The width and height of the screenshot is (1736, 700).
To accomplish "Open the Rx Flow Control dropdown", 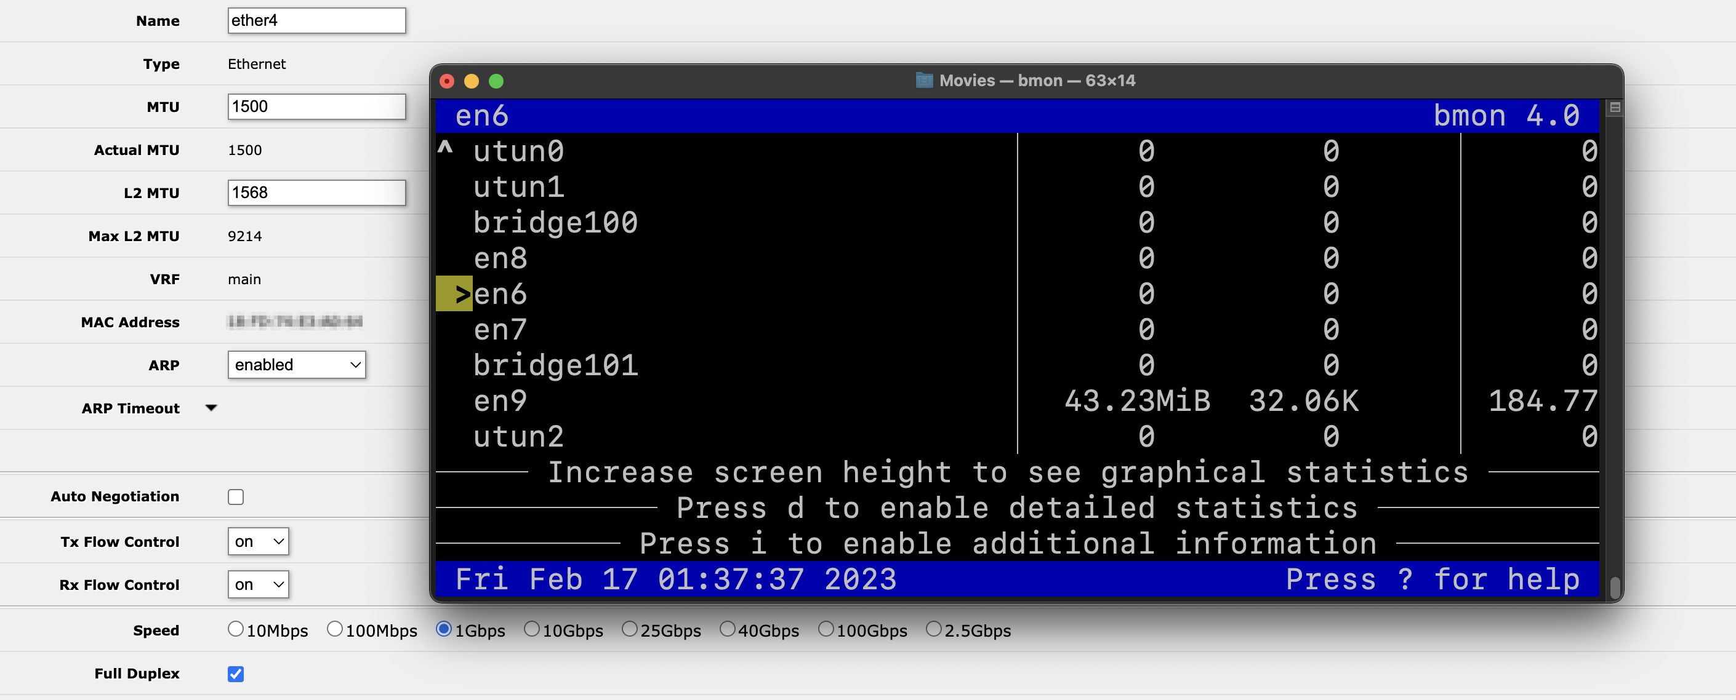I will point(258,584).
